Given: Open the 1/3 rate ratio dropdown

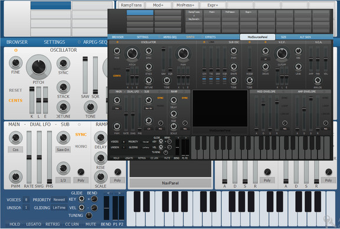Looking at the screenshot, I should point(63,180).
